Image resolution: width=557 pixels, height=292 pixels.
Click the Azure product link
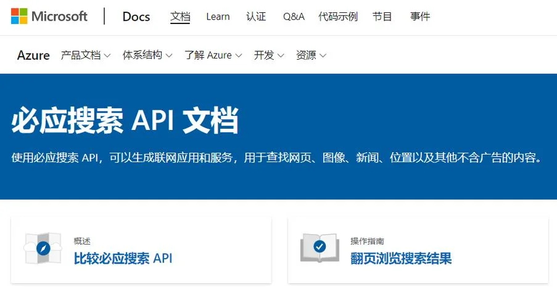pos(33,55)
